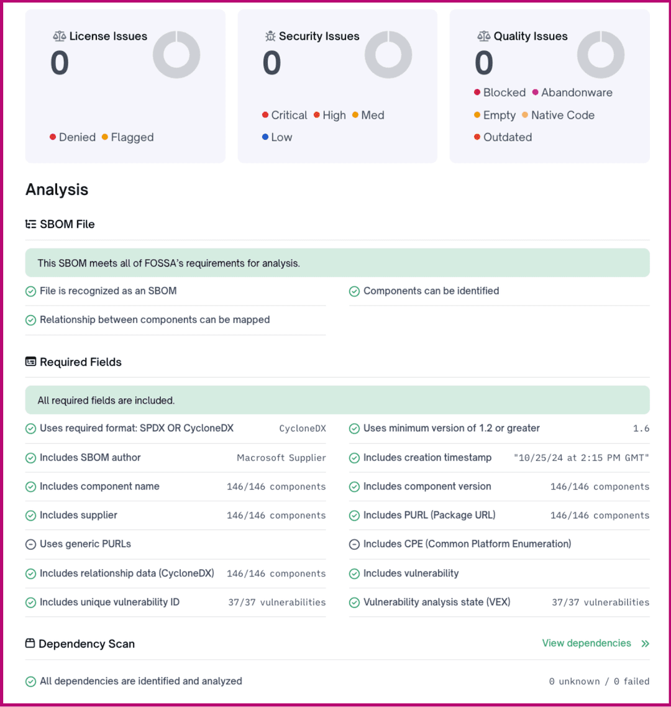This screenshot has width=671, height=707.
Task: Click the Quality Issues scale icon
Action: pos(483,37)
